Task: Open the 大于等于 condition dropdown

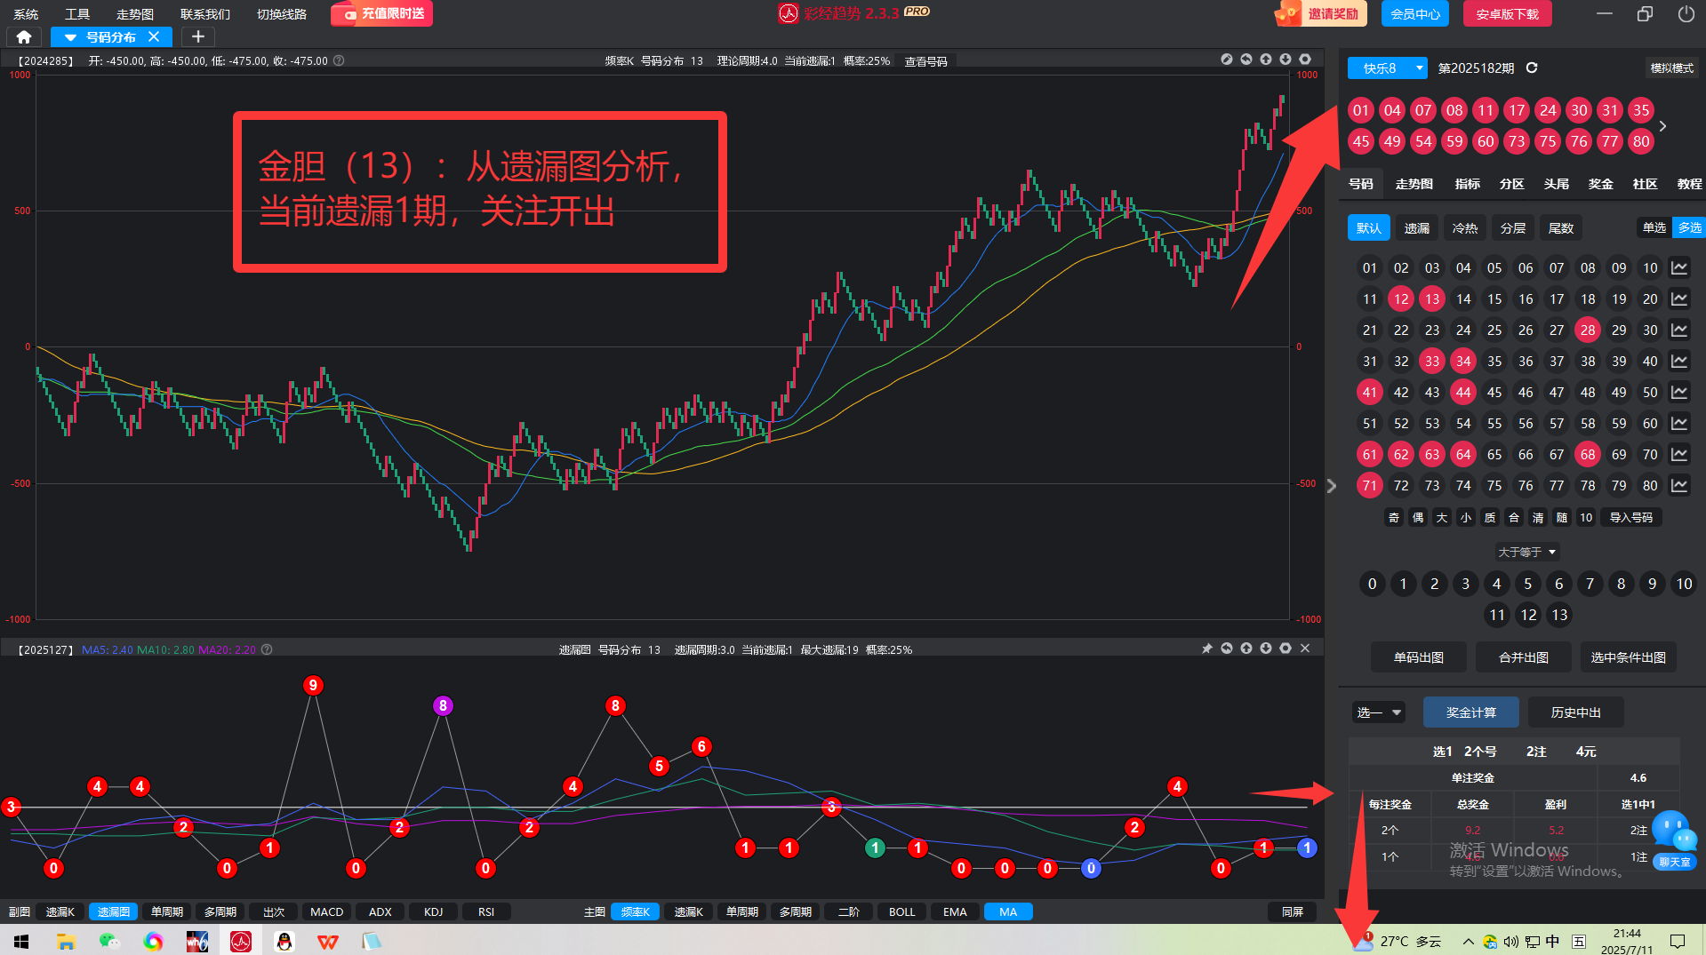Action: 1527,553
